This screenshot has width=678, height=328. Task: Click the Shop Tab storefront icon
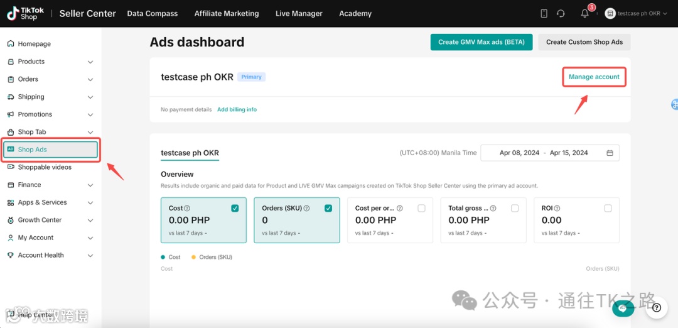coord(11,132)
